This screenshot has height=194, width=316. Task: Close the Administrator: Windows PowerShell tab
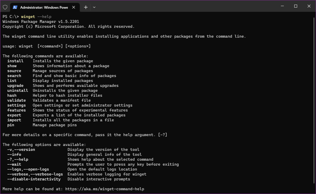(74, 7)
